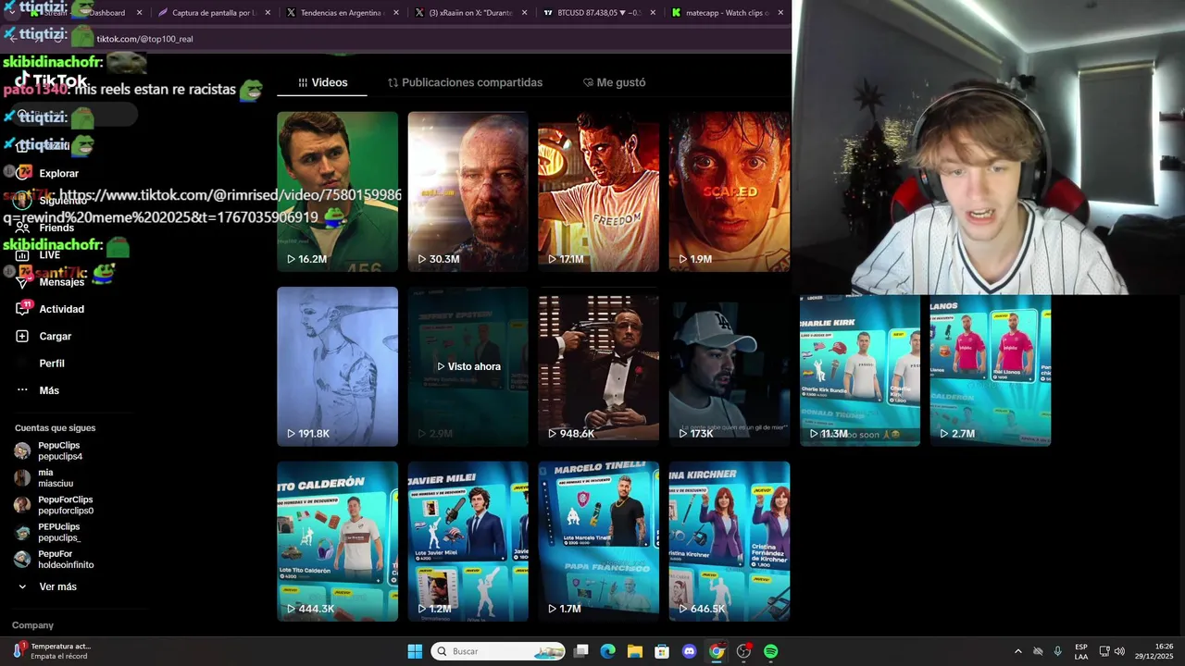Show hidden system tray icons
The height and width of the screenshot is (666, 1185).
click(1017, 651)
